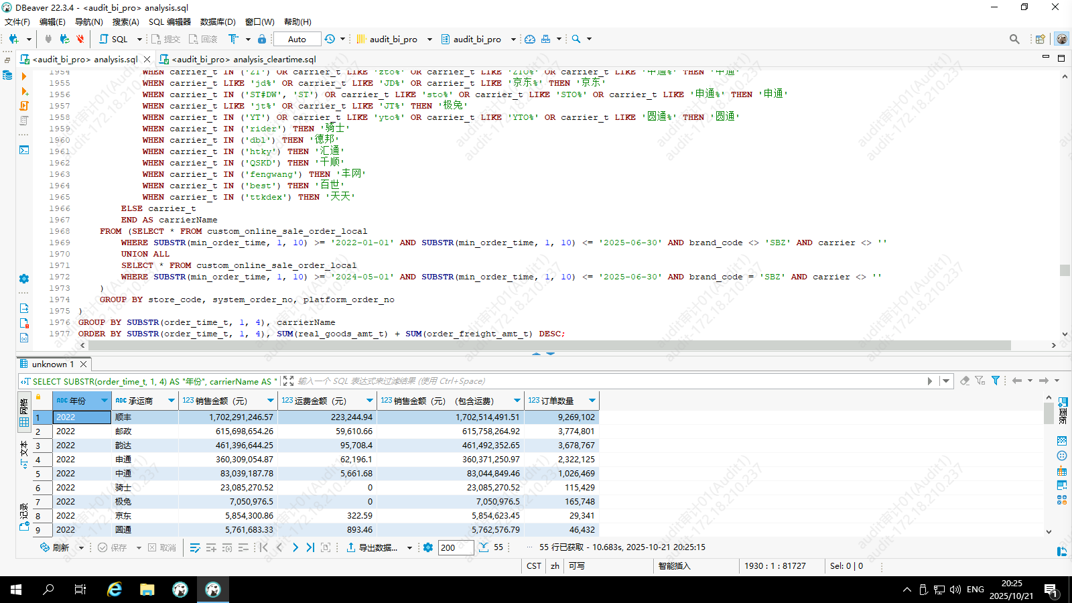Screen dimensions: 1072x603
Task: Click the transaction log clock icon
Action: pyautogui.click(x=330, y=39)
